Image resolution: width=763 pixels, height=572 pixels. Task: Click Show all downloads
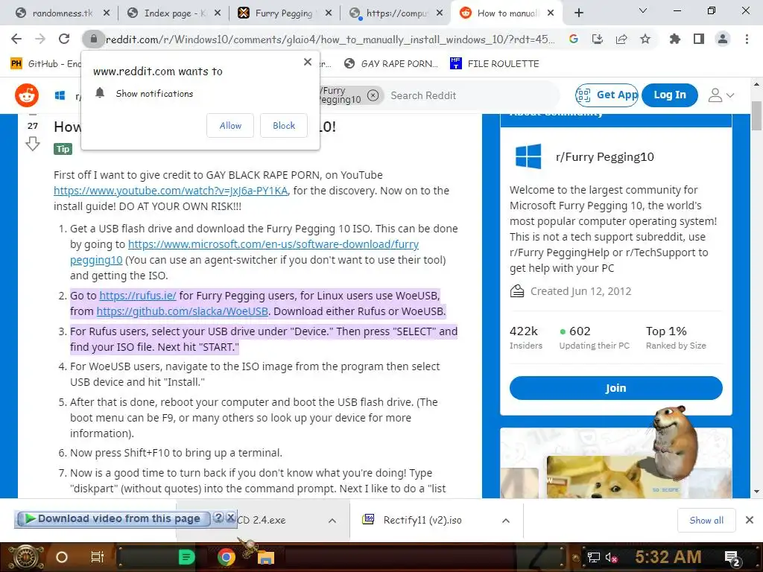[x=706, y=520]
